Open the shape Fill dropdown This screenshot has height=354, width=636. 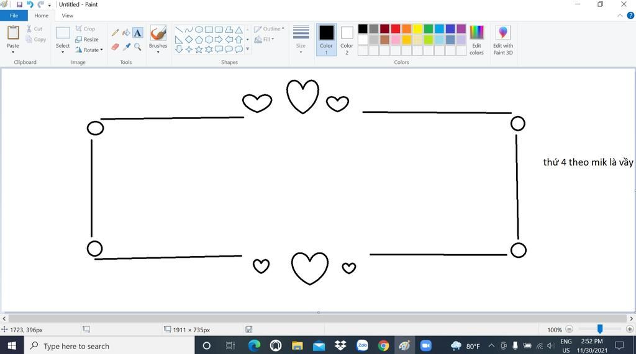click(264, 39)
